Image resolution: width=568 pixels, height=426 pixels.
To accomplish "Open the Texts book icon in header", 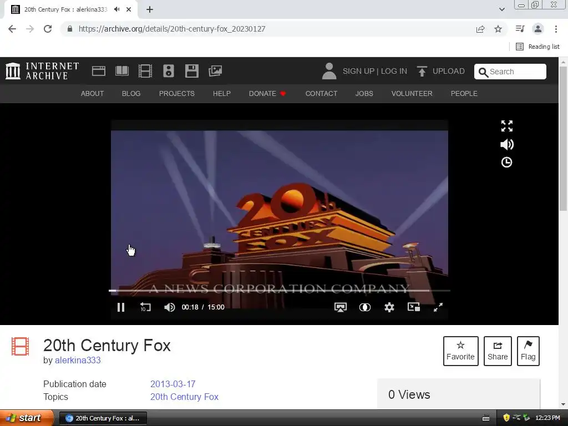I will pyautogui.click(x=121, y=71).
